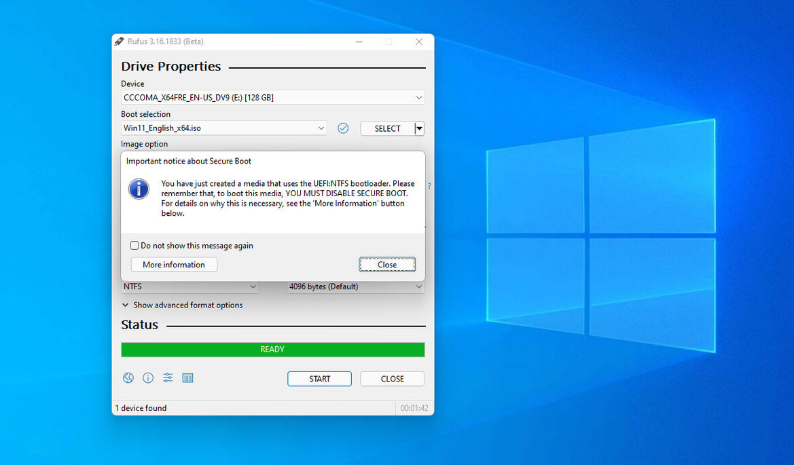Click the green READY progress bar
The image size is (794, 465).
(x=272, y=350)
